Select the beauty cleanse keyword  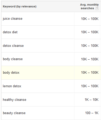(14, 113)
